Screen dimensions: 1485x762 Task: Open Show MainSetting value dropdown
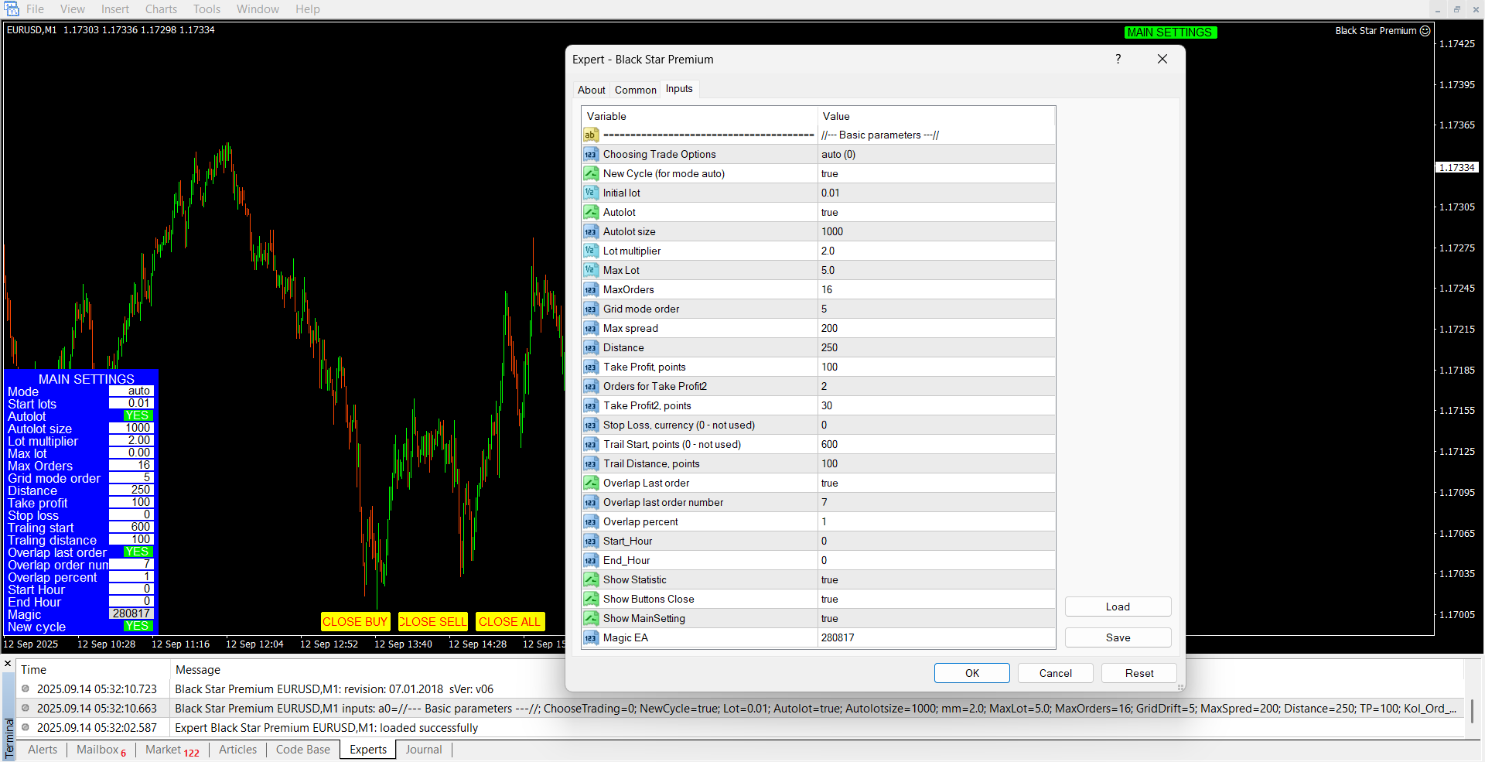(936, 619)
